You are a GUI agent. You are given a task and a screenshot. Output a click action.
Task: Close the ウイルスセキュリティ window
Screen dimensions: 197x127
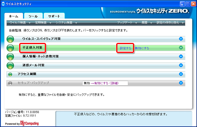tap(193, 4)
